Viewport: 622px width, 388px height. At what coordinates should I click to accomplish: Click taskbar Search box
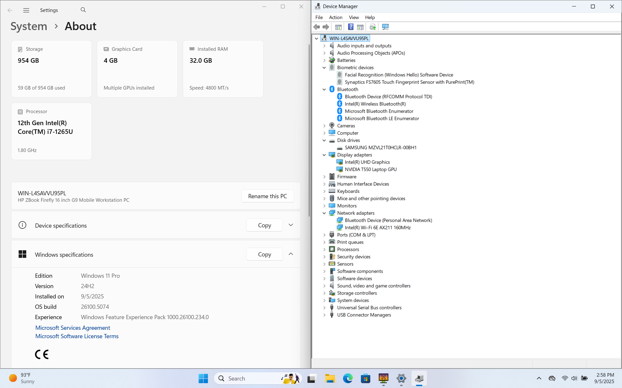tap(258, 378)
